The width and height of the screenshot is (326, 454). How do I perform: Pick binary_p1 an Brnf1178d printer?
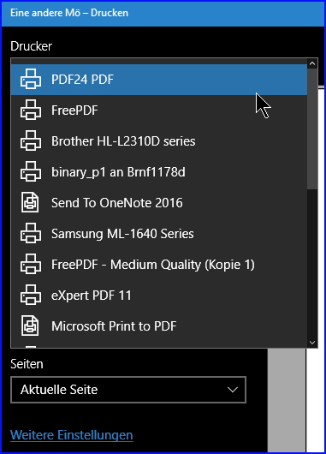pos(159,171)
